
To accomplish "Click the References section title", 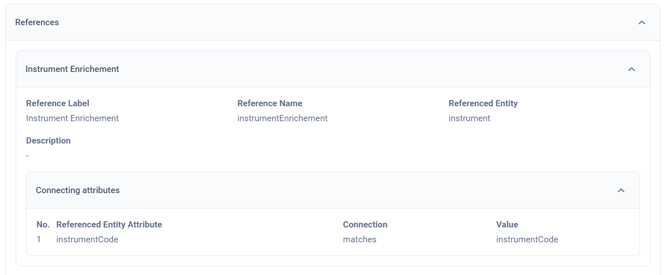I will click(37, 22).
